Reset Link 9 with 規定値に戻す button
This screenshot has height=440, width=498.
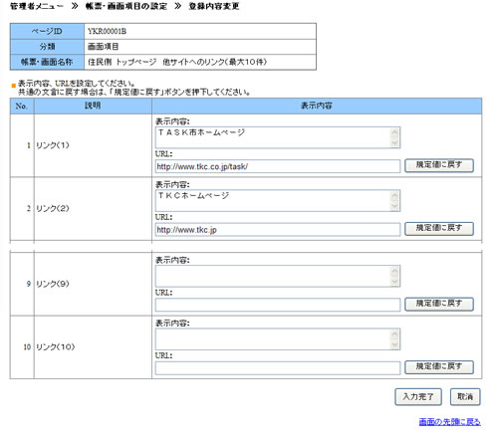tap(439, 304)
